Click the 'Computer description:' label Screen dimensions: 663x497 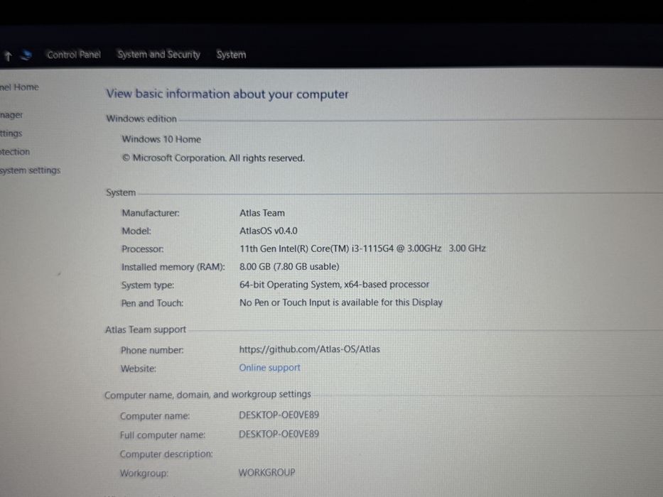[166, 454]
